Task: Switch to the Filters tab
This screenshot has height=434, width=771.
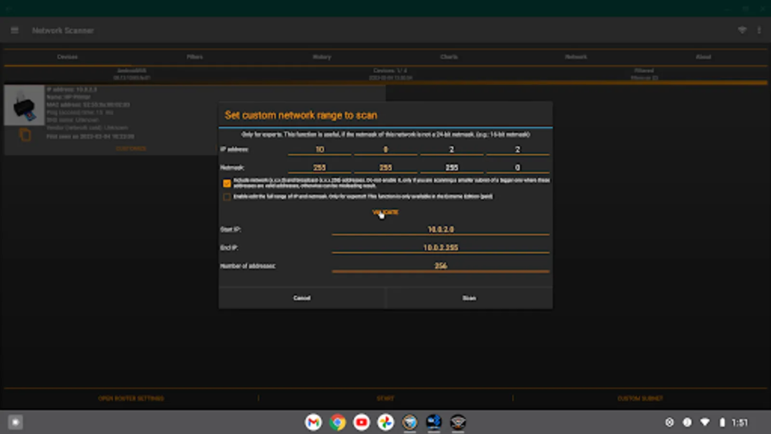Action: 195,57
